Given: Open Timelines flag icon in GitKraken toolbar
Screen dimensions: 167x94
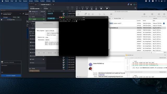Looking at the screenshot, I should point(107,9).
